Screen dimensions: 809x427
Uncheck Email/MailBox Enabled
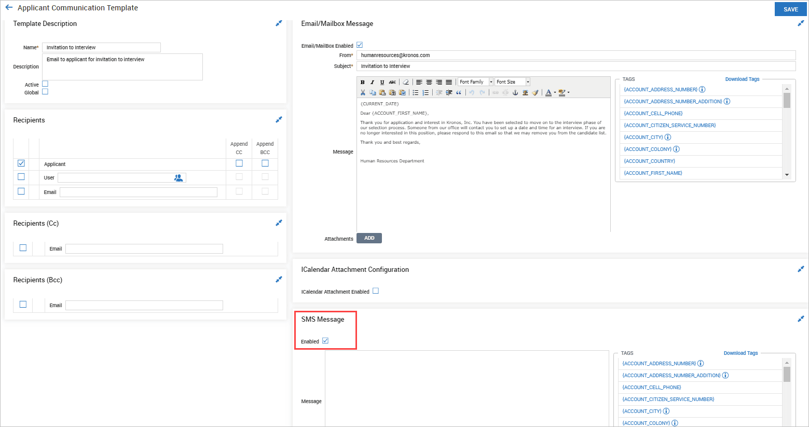[x=360, y=45]
